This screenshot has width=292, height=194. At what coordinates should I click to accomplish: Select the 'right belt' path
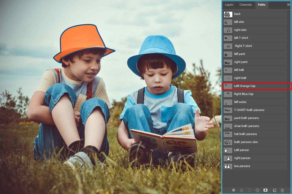coord(255,78)
